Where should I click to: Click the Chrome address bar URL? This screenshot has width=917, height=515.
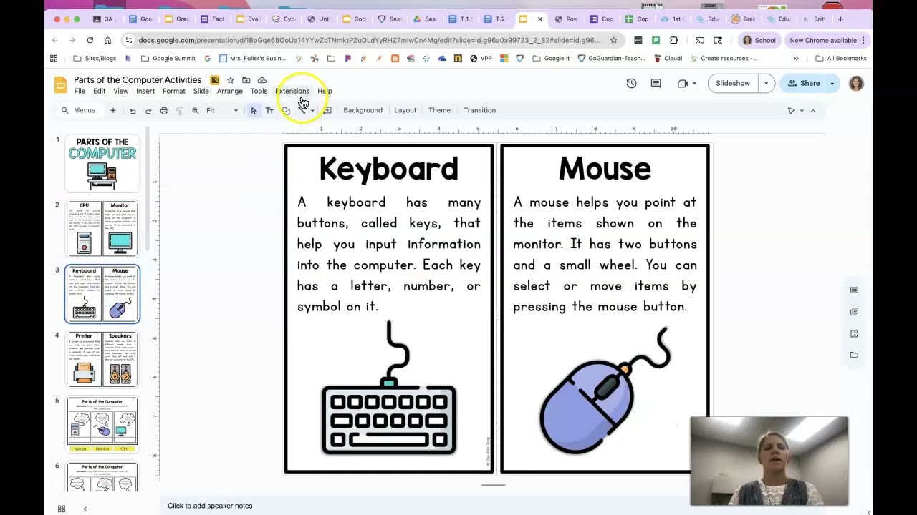(369, 40)
